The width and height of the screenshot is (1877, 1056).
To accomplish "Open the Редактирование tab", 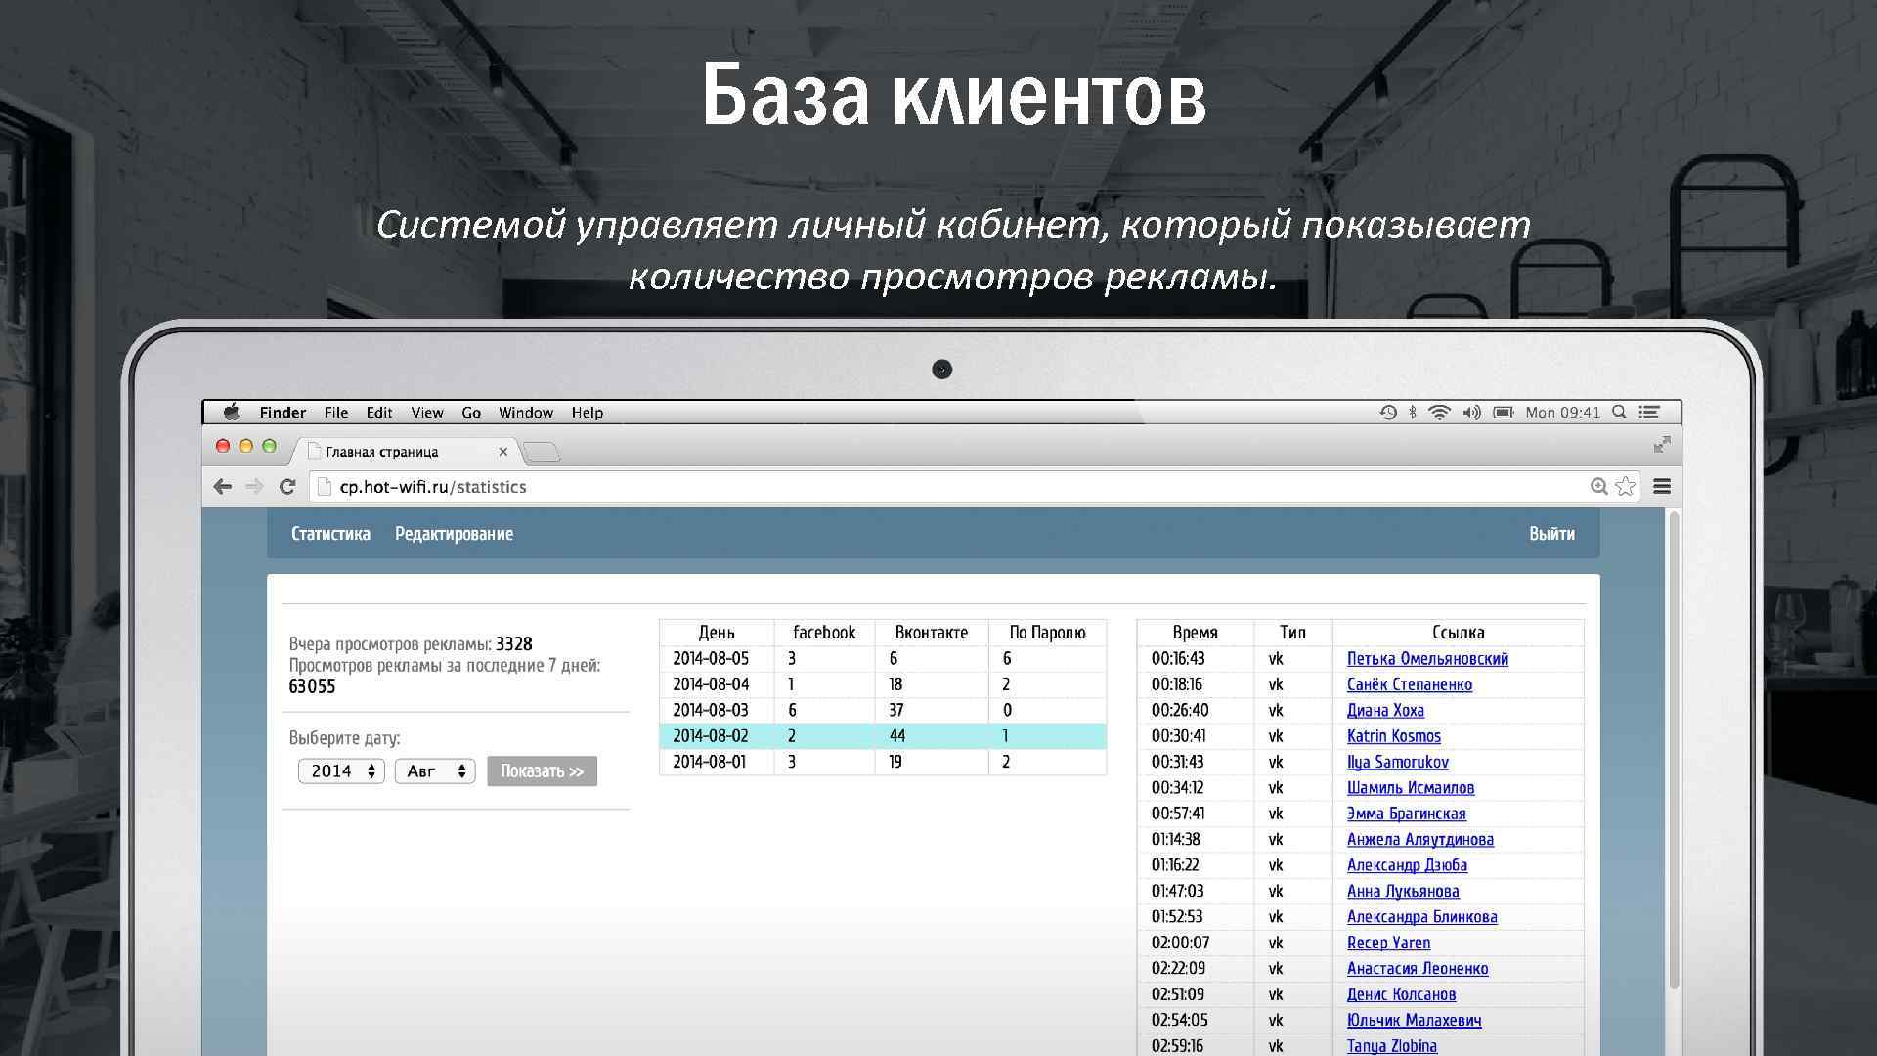I will pyautogui.click(x=454, y=534).
